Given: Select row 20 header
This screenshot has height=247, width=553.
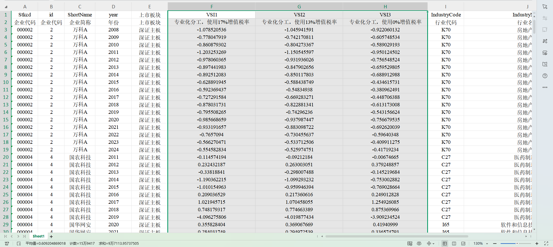Looking at the screenshot, I should [x=6, y=157].
